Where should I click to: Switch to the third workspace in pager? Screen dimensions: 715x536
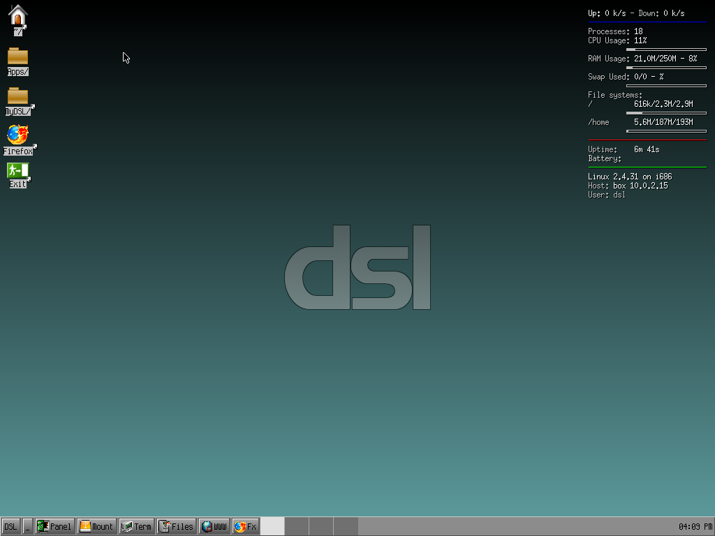(321, 526)
